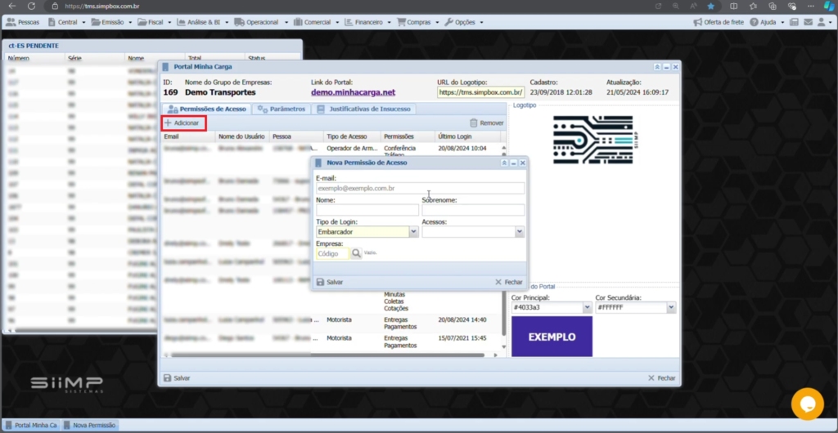The height and width of the screenshot is (433, 838).
Task: Open the Fiscal menu
Action: point(155,22)
